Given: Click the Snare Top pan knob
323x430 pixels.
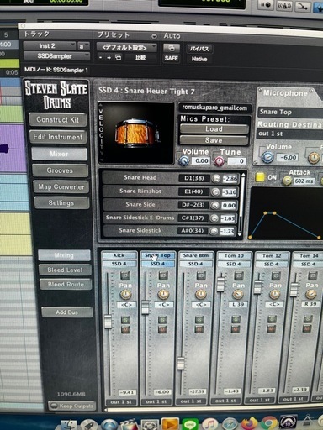Looking at the screenshot, I should click(163, 295).
